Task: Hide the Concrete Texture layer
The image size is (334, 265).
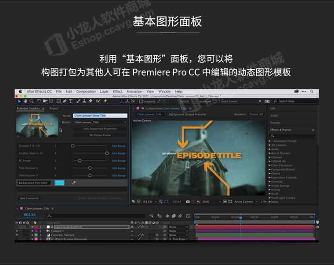Action: (x=17, y=235)
